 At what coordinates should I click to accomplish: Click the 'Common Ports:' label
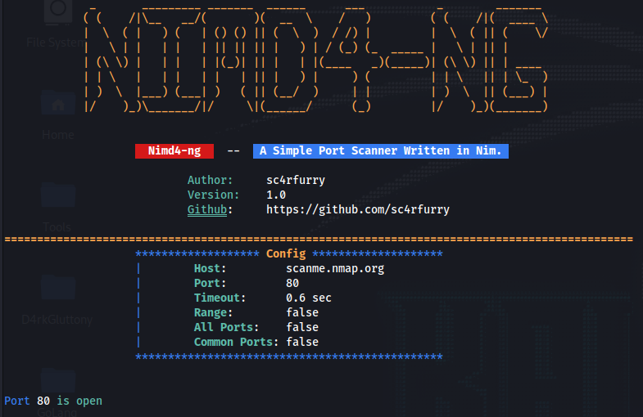pos(236,342)
